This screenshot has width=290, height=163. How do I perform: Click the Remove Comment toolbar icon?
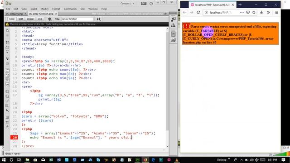tap(7, 96)
